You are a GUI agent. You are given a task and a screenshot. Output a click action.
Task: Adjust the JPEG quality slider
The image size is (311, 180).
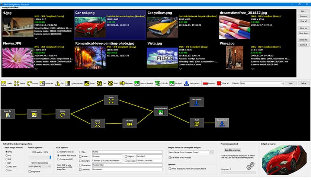click(x=40, y=157)
